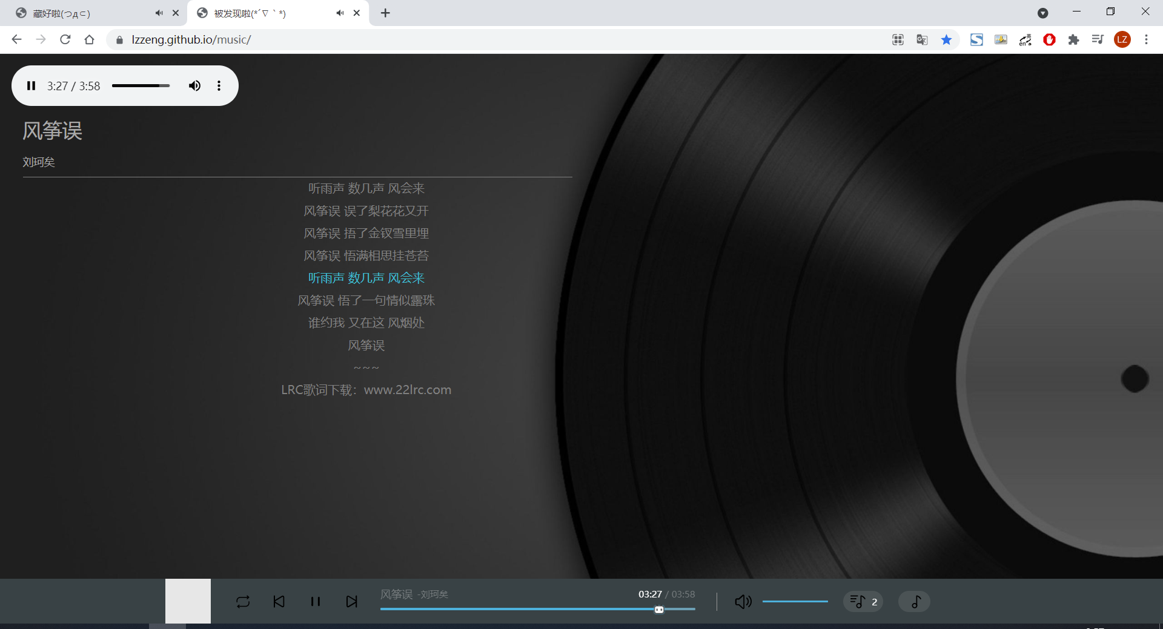Open the QR code grid extension icon
The image size is (1163, 629).
[x=898, y=39]
